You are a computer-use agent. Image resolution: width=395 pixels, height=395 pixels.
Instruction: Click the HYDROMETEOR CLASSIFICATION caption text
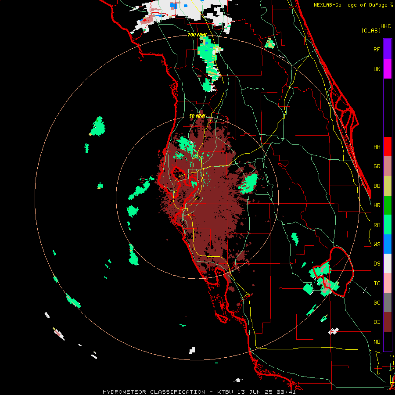pos(154,392)
